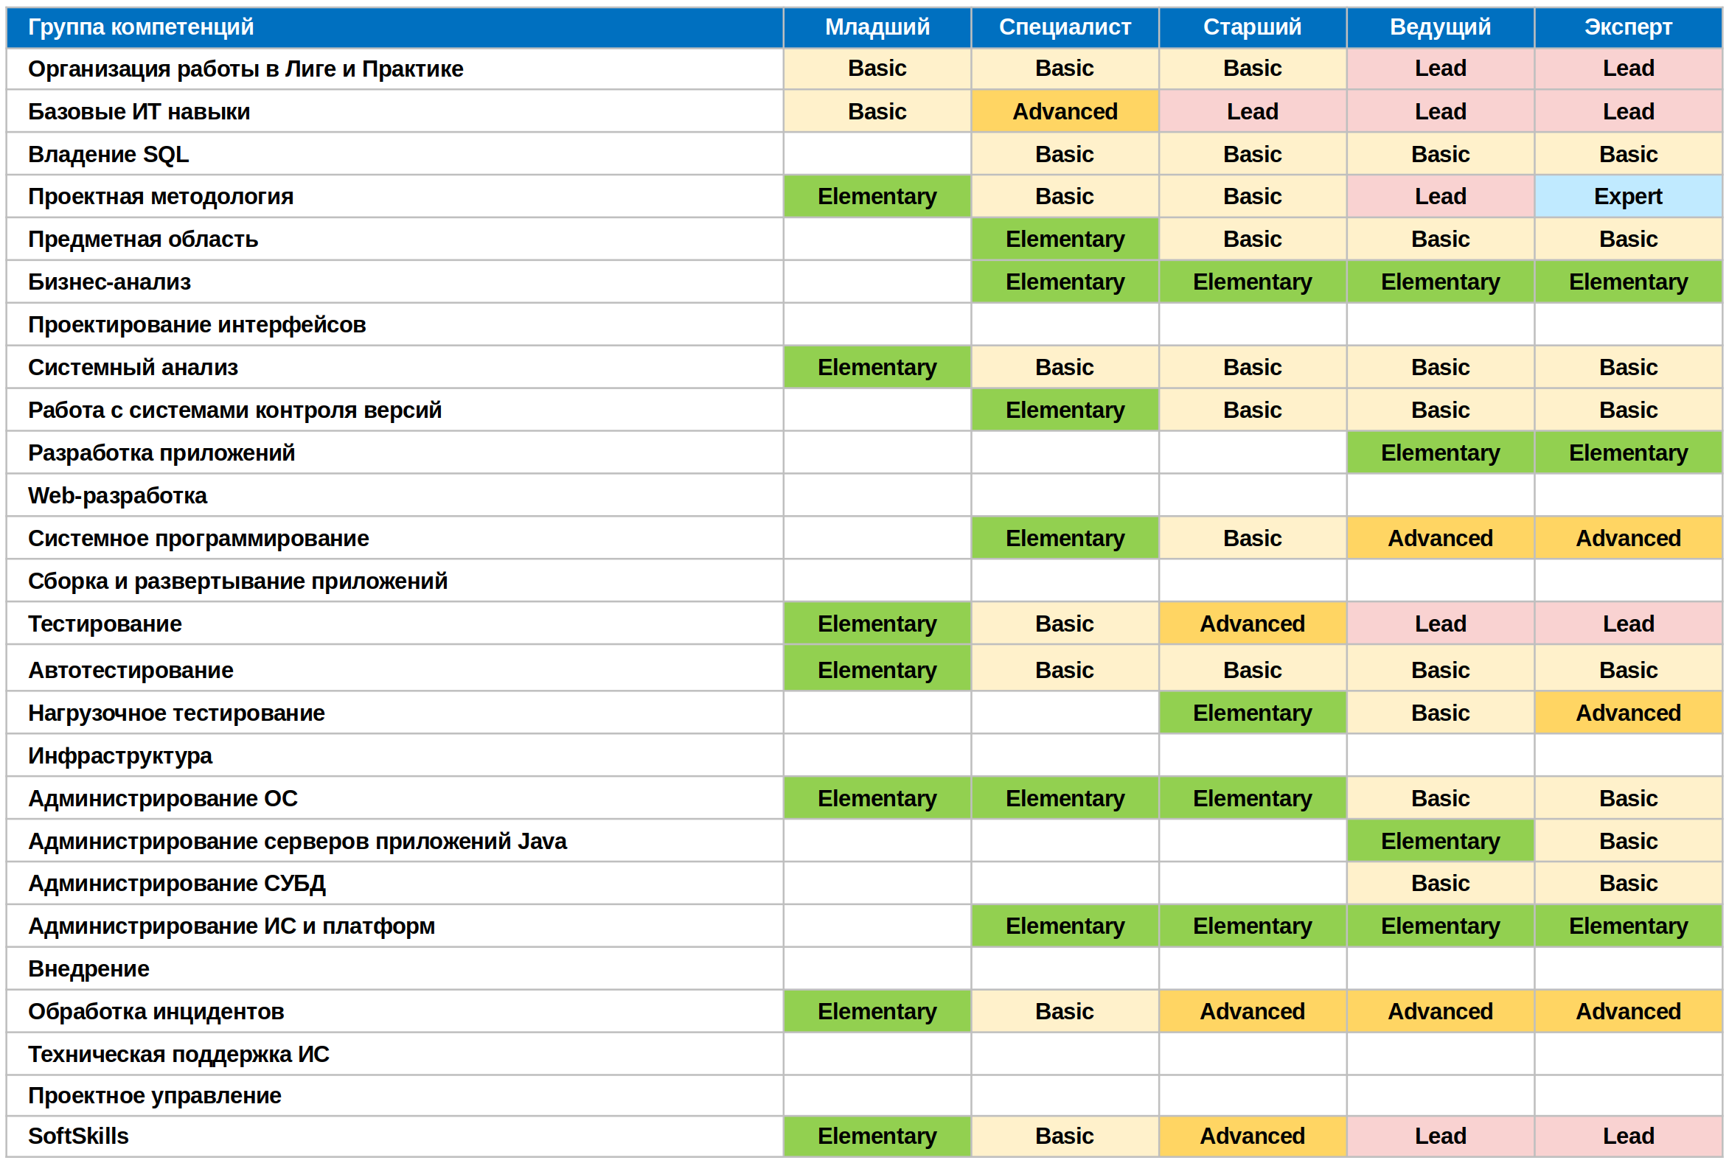This screenshot has height=1163, width=1729.
Task: Select the "Инфраструктура" row label
Action: 119,755
